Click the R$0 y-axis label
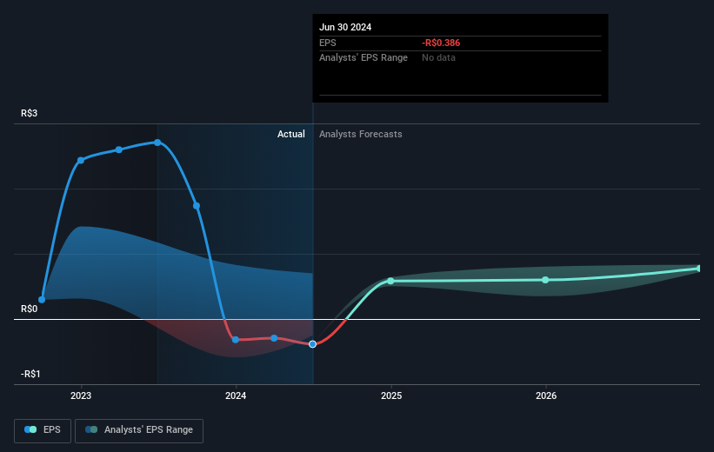Viewport: 714px width, 452px height. coord(30,309)
